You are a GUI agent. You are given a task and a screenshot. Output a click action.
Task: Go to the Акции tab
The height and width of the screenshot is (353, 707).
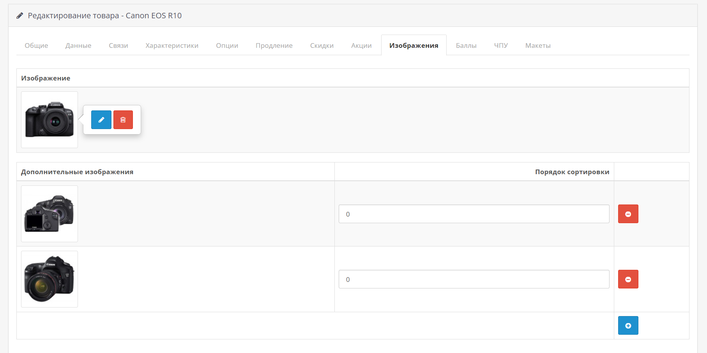[x=361, y=45]
